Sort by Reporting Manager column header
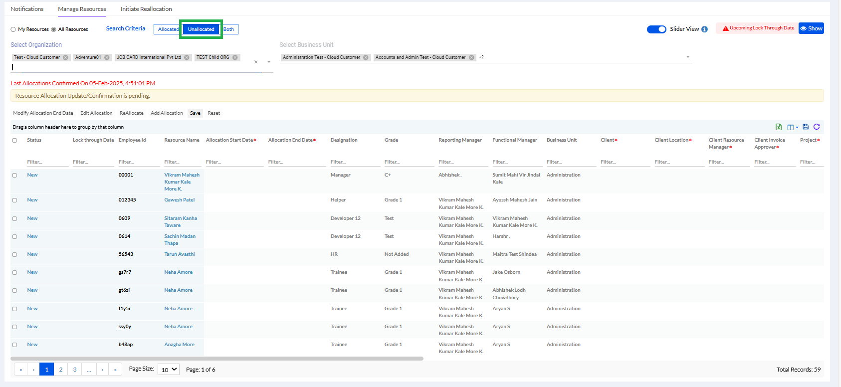 click(460, 140)
